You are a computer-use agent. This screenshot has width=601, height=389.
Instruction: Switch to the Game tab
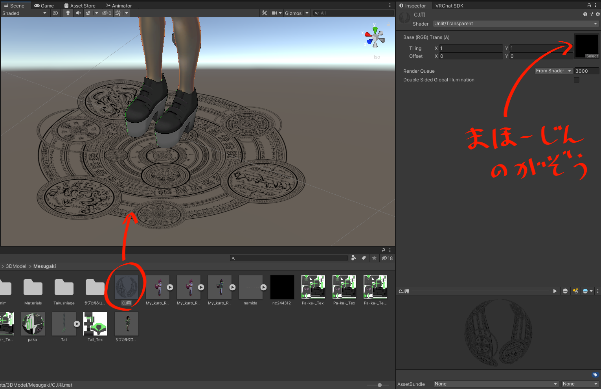coord(44,6)
